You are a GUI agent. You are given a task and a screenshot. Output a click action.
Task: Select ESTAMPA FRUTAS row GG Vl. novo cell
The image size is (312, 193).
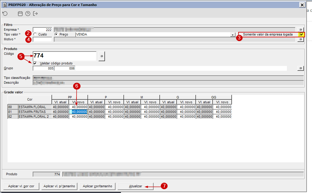[x=223, y=112]
